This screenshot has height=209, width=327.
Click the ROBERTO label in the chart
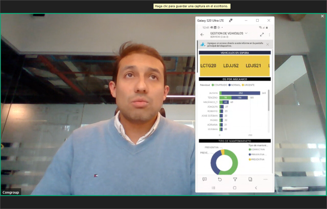coord(212,111)
